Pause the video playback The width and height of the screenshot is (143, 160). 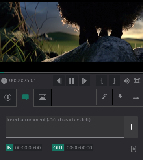(x=72, y=81)
